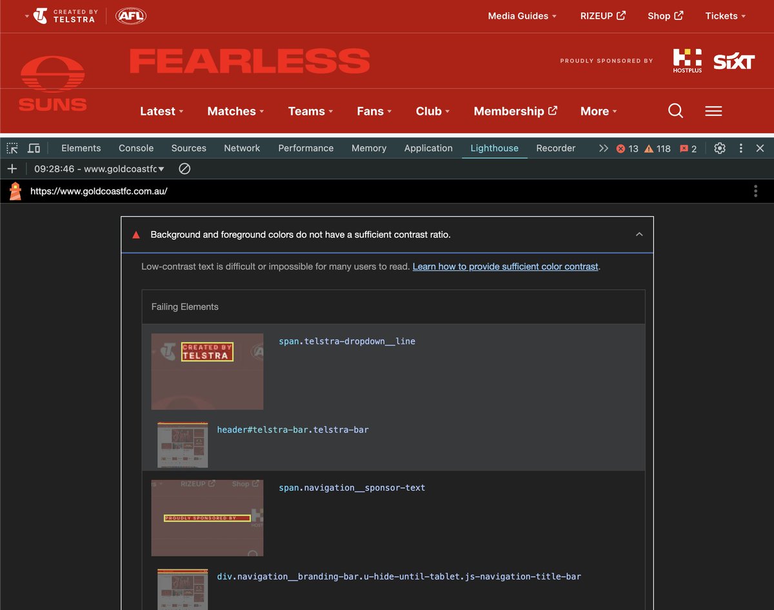Open DevTools customize three-dot menu
This screenshot has width=774, height=610.
point(740,148)
